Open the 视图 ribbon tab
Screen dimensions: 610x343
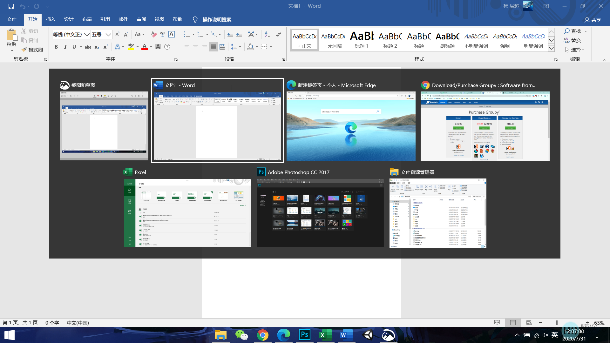(x=159, y=19)
